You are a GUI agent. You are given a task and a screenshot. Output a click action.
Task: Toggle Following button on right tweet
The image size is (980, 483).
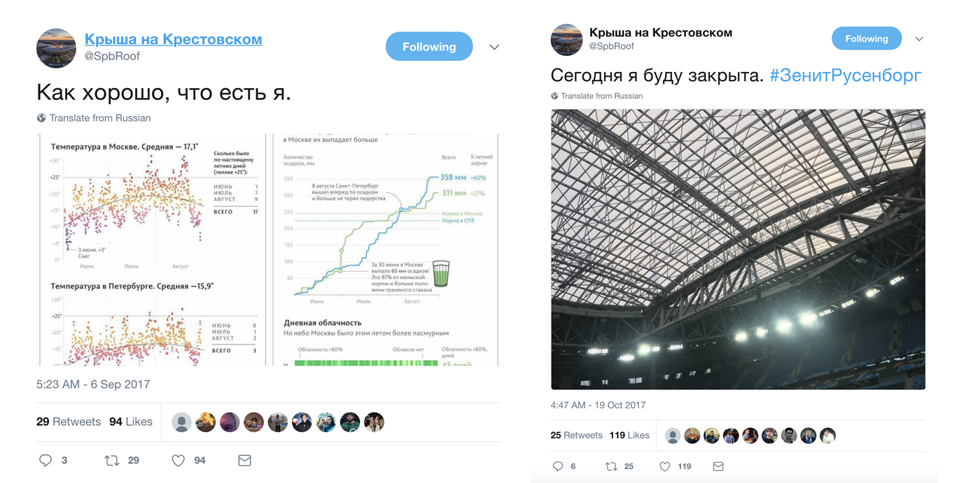click(x=867, y=38)
